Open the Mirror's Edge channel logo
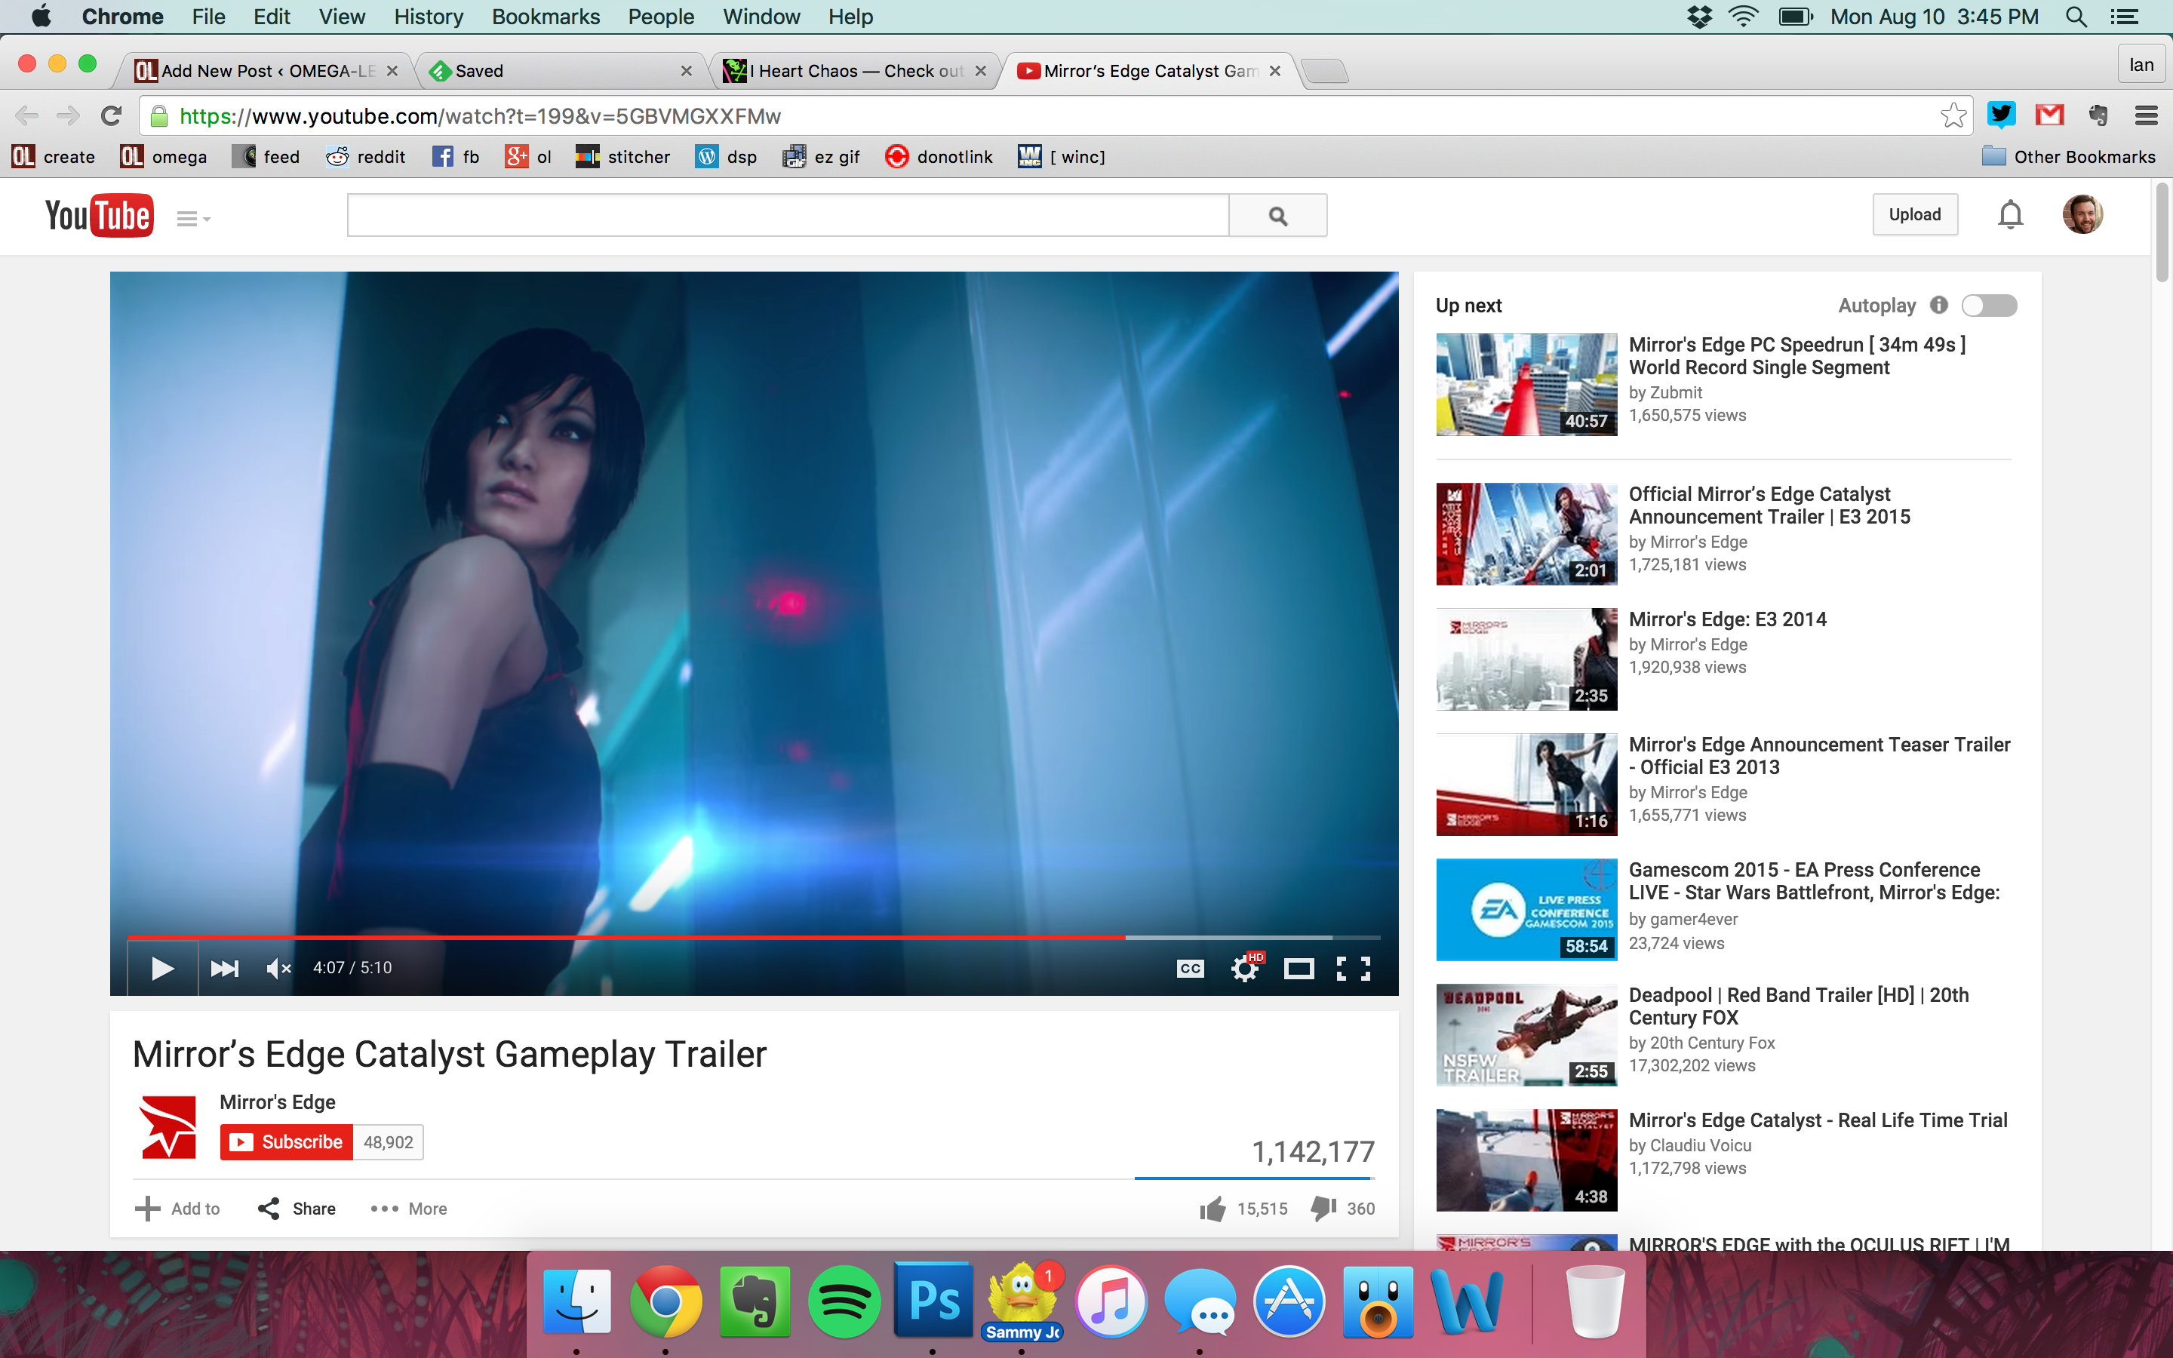The width and height of the screenshot is (2173, 1358). (x=168, y=1126)
